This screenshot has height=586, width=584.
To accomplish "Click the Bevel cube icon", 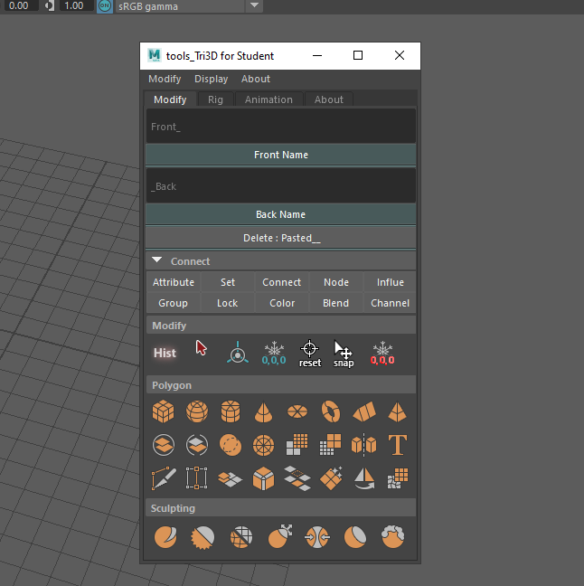I will click(x=263, y=478).
